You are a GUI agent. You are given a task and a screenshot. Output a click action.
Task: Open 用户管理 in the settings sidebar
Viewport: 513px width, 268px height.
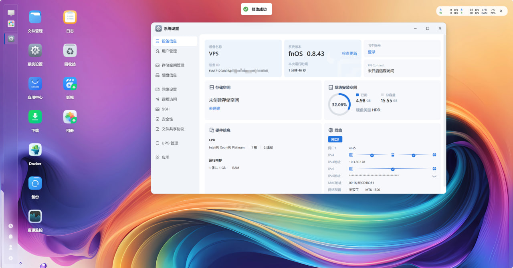coord(175,51)
